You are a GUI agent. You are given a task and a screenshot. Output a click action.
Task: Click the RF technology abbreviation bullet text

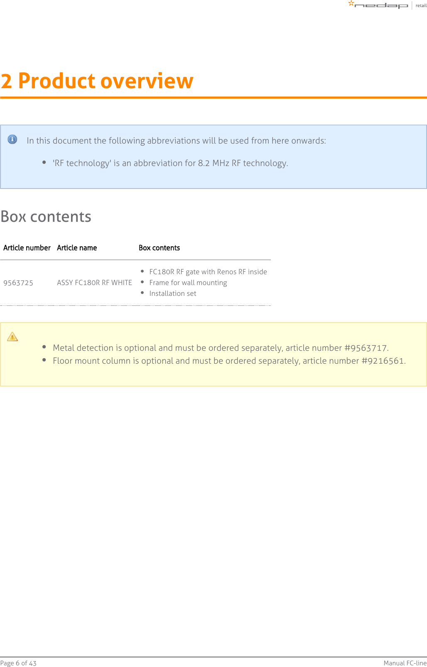click(x=170, y=163)
